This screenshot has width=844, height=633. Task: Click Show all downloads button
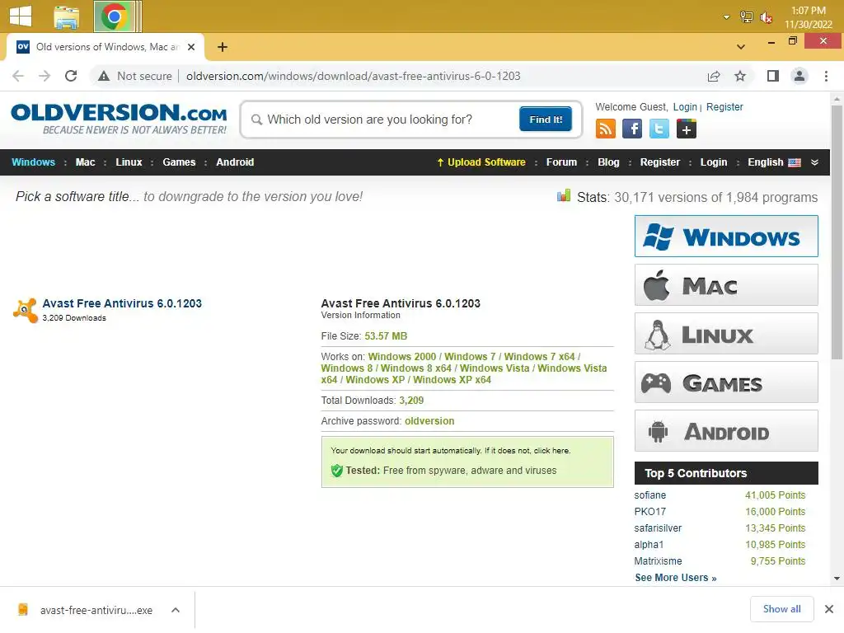pos(781,609)
